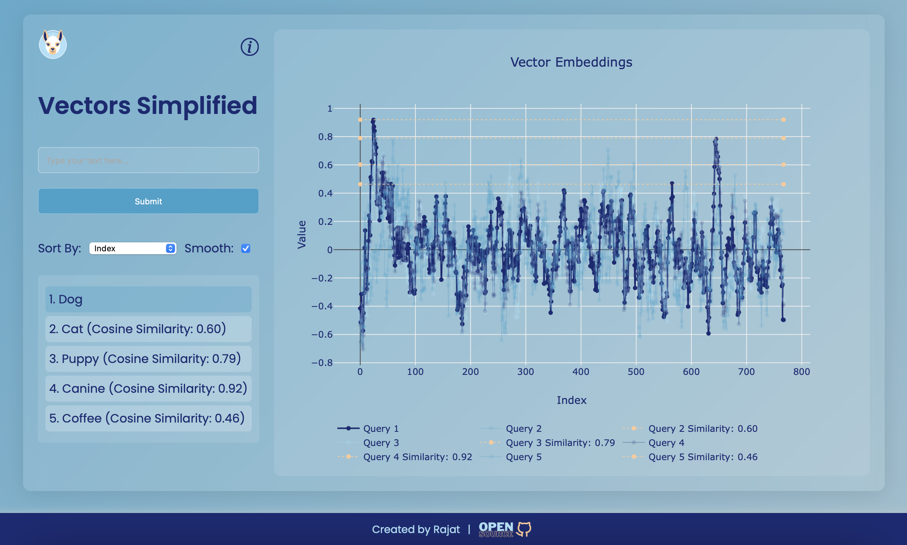This screenshot has height=545, width=907.
Task: Click Query 1 legend marker
Action: (348, 428)
